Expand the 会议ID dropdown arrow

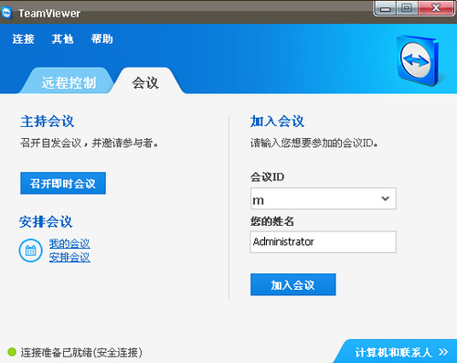coord(386,198)
